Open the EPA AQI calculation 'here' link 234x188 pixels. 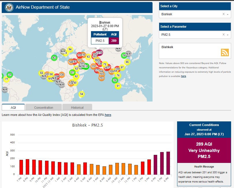pos(108,115)
